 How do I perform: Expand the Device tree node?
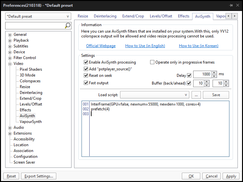(10, 52)
